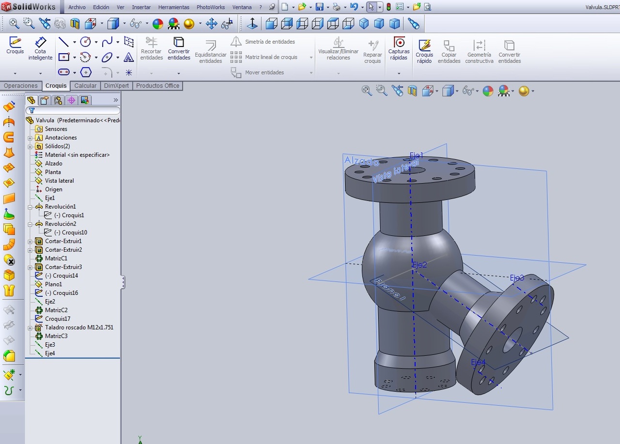Add a sketch Point

click(x=128, y=73)
